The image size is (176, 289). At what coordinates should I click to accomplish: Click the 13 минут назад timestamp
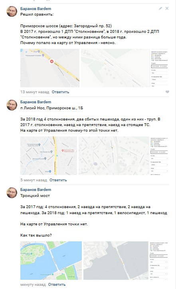35,92
